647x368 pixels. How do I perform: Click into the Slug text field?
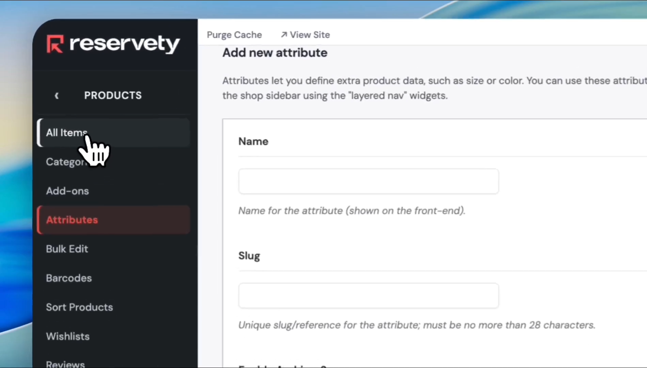click(368, 295)
